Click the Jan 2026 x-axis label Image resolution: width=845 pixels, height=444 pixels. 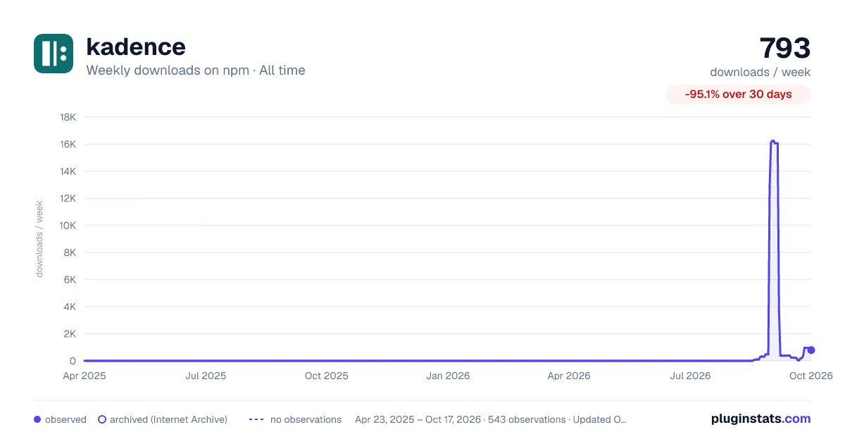(x=448, y=376)
